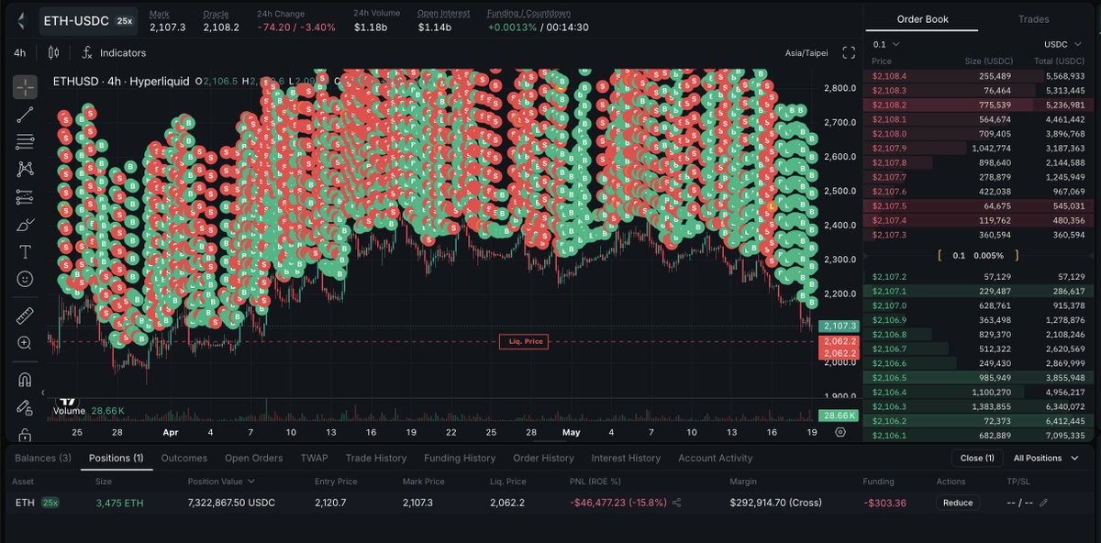Activate the zoom in tool
This screenshot has height=543, width=1101.
[x=25, y=342]
